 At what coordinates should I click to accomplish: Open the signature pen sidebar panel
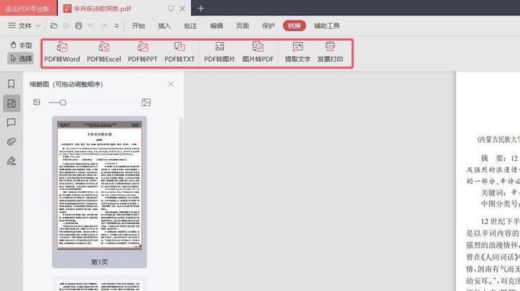12,161
